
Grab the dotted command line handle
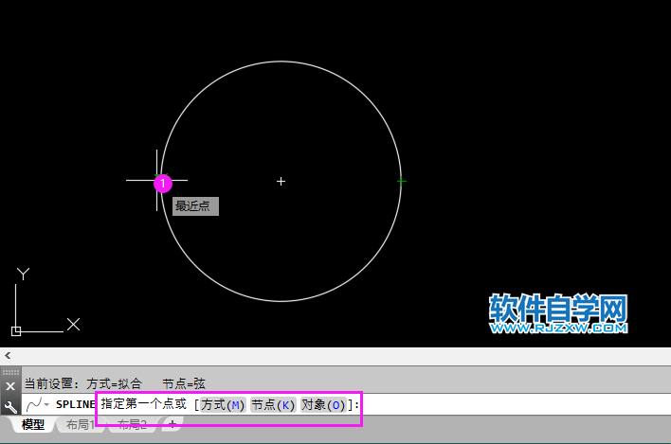[10, 372]
